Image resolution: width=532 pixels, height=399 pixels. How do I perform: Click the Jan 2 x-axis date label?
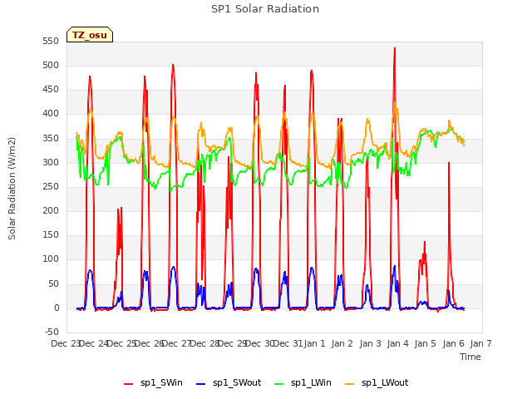coord(342,343)
